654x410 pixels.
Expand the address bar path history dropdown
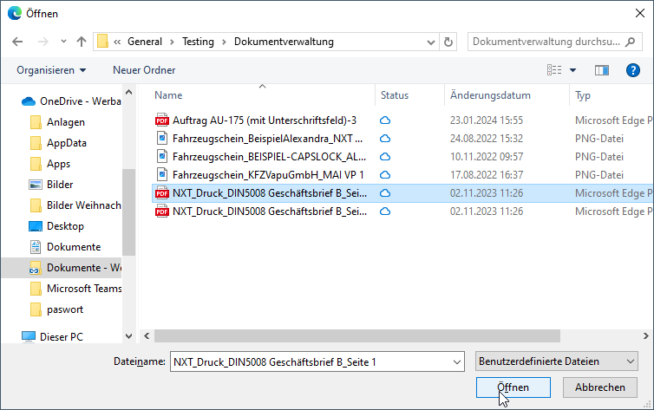click(431, 42)
